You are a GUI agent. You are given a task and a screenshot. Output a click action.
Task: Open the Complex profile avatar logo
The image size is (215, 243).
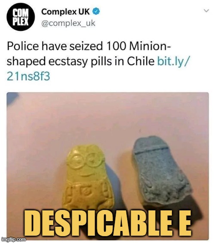click(x=21, y=17)
